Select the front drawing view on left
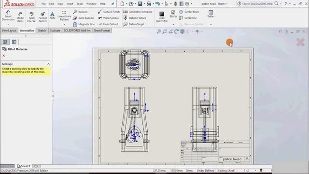309x174 pixels. (134, 119)
